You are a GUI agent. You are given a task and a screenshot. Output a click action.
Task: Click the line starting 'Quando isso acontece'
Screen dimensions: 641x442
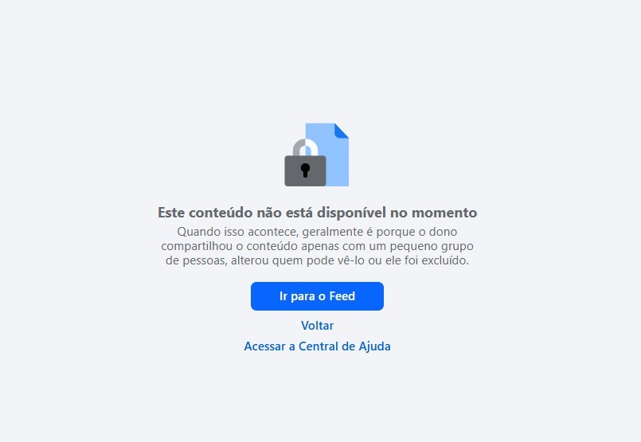[317, 232]
